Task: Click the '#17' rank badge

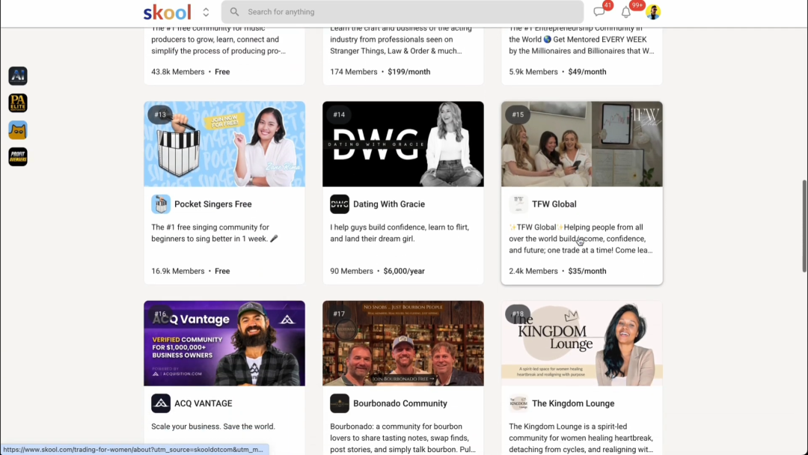Action: [339, 314]
